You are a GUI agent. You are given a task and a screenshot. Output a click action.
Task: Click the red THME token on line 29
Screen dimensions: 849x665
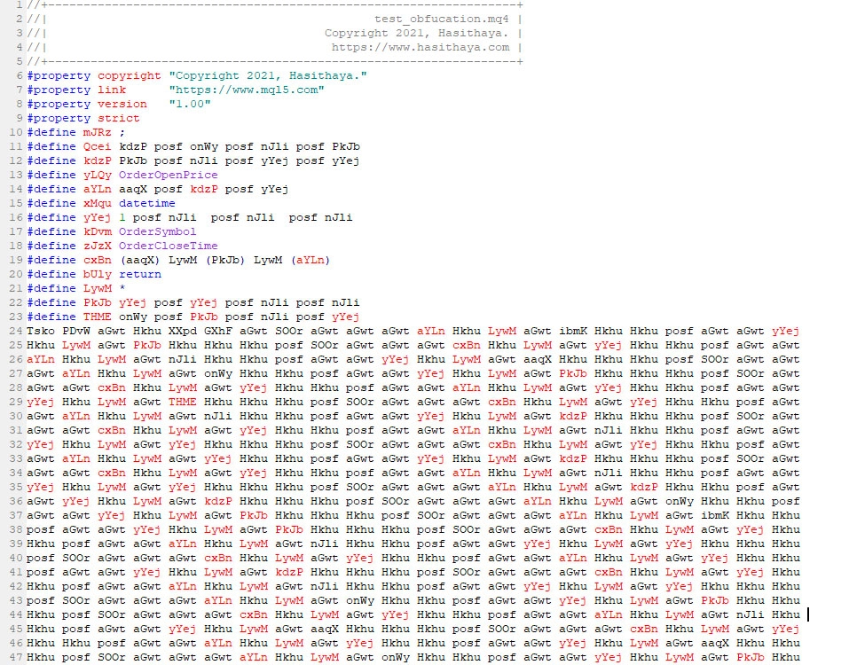183,402
